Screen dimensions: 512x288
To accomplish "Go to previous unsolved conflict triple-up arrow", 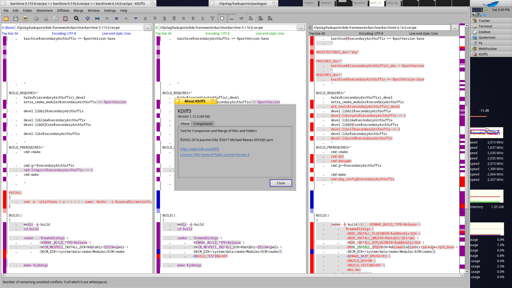I will coord(165,18).
